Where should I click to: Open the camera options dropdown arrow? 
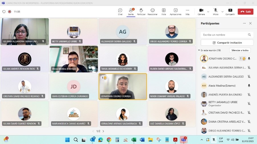coord(208,12)
